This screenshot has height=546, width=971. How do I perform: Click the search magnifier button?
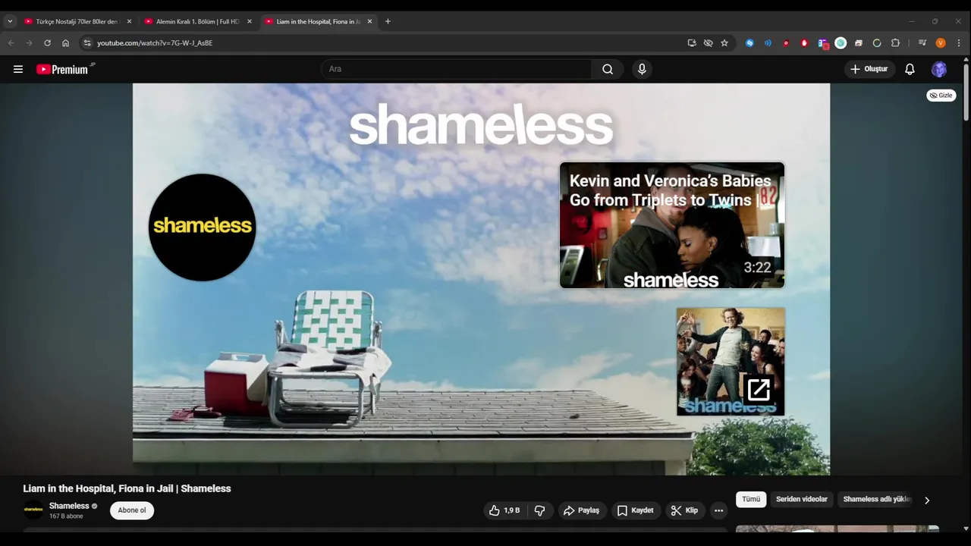(x=608, y=69)
